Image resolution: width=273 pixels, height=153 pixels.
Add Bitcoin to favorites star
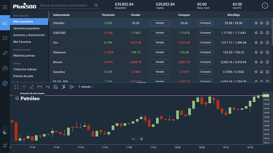(x=256, y=62)
